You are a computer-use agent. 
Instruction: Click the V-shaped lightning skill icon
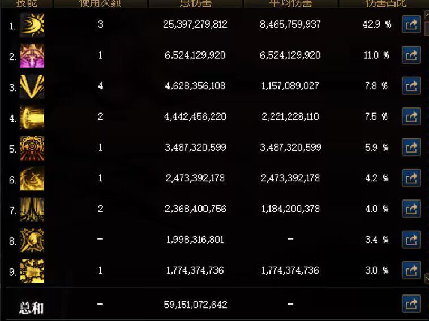pyautogui.click(x=32, y=86)
